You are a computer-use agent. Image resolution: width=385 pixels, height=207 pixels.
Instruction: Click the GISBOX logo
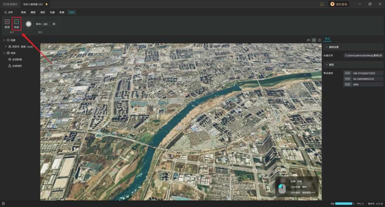click(10, 4)
